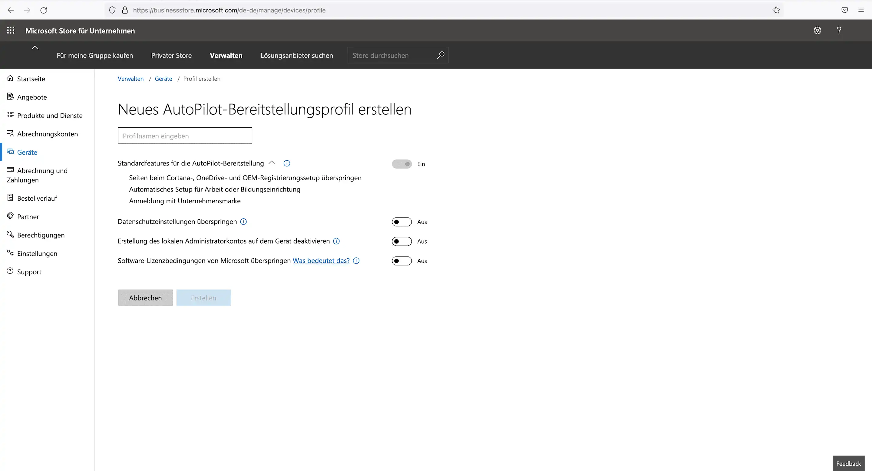Image resolution: width=872 pixels, height=471 pixels.
Task: Click the Berechtigungen key icon
Action: 10,234
